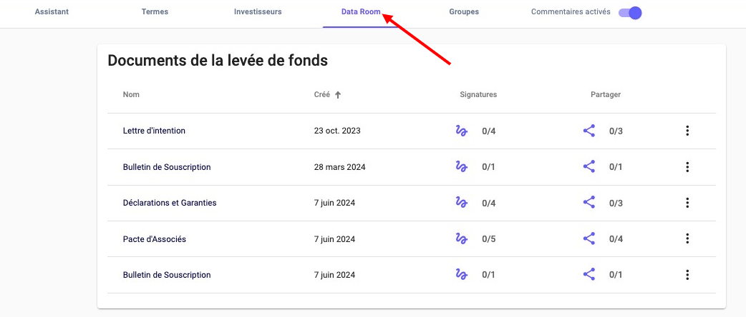Screen dimensions: 746x317
Task: Go to the Groupes tab
Action: tap(464, 12)
